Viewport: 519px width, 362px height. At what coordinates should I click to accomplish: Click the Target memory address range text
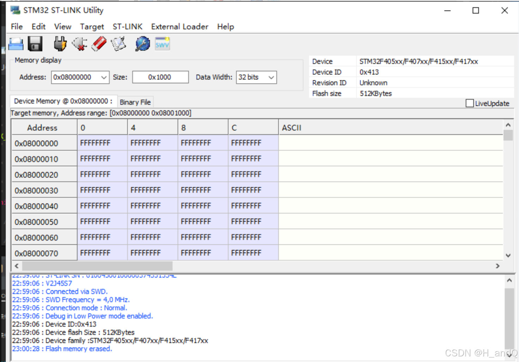[x=101, y=113]
